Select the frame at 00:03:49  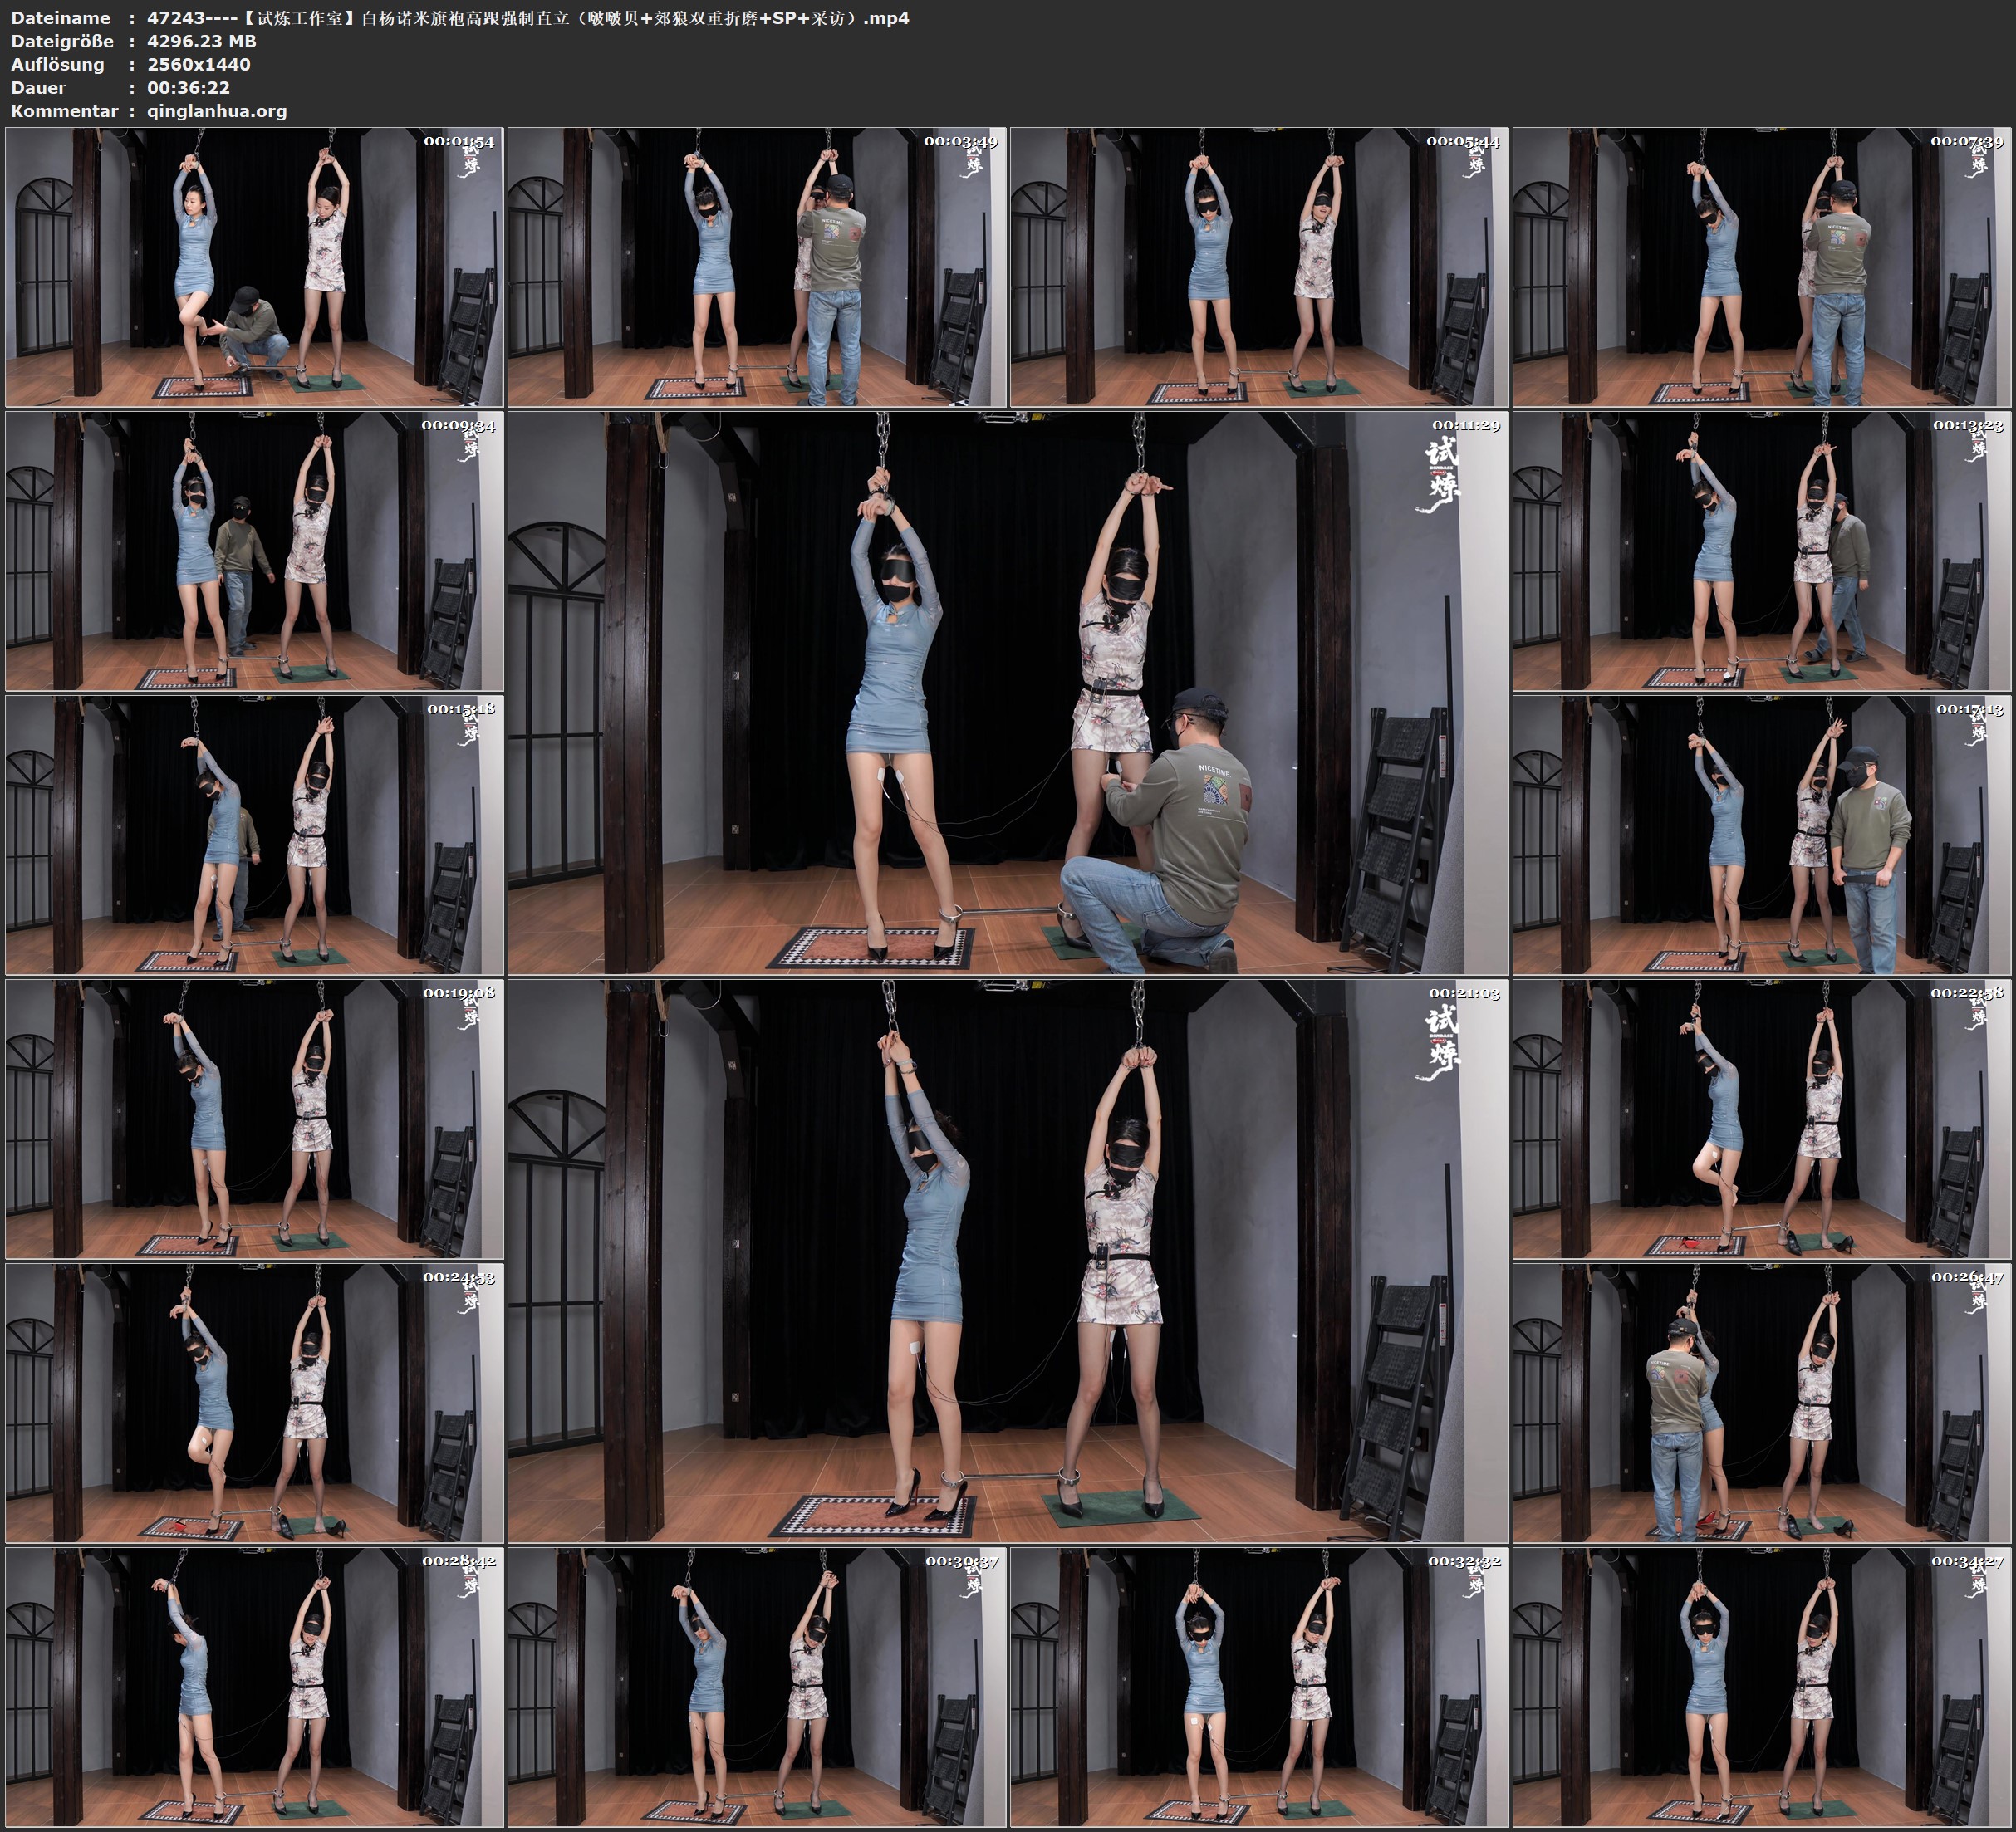click(756, 267)
